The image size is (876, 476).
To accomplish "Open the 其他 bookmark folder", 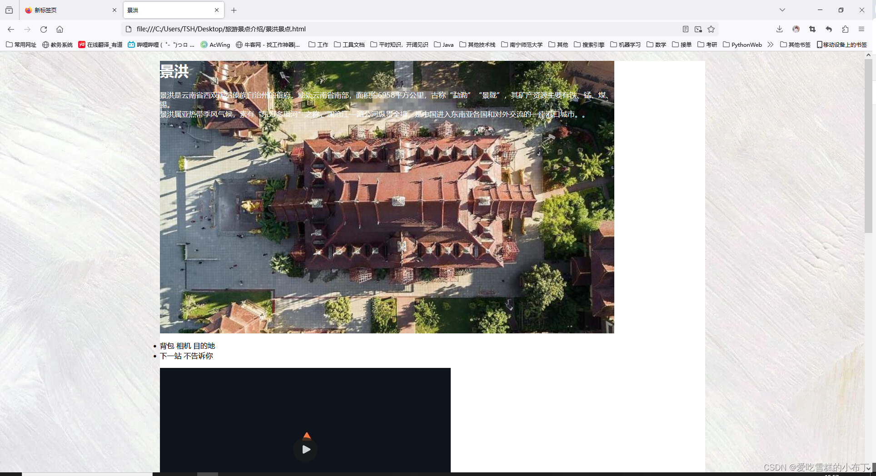I will tap(558, 45).
